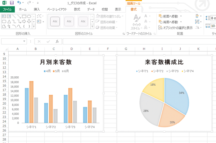This screenshot has width=216, height=143.
Task: Choose the down block arrow shape
Action: [x=29, y=22]
